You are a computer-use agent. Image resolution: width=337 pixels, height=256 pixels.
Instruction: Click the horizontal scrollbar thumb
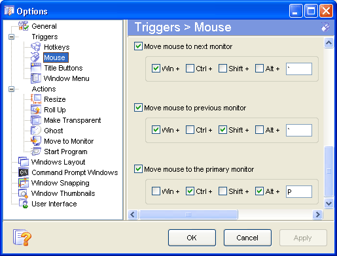[x=188, y=215]
